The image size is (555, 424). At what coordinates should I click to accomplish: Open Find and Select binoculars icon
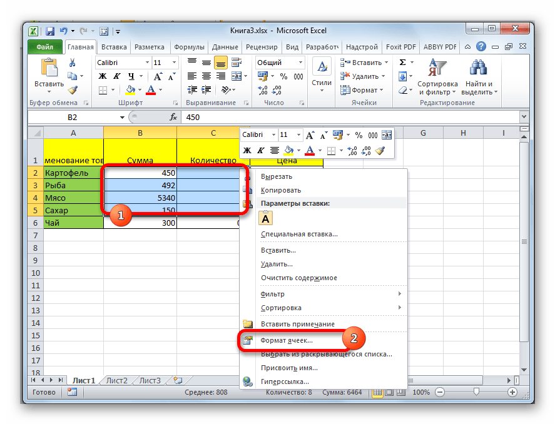(x=479, y=68)
